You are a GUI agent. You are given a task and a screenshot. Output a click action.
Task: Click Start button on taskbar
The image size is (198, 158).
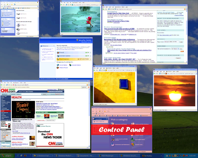click(x=7, y=156)
